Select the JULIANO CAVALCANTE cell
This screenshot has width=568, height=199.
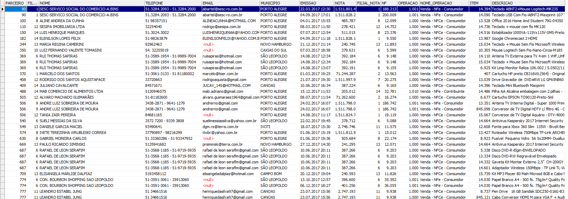click(92, 85)
